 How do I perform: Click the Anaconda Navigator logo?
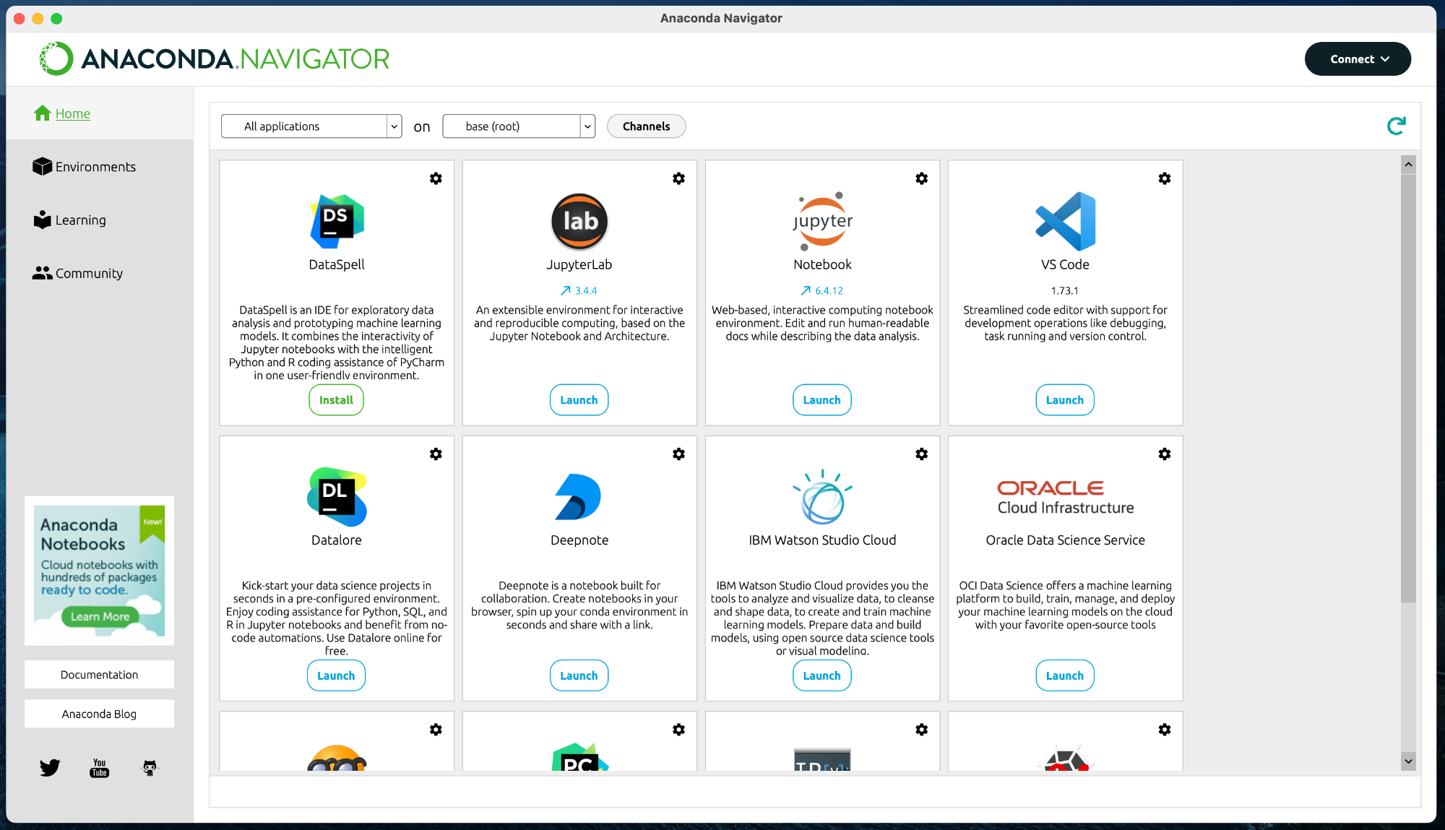[215, 59]
